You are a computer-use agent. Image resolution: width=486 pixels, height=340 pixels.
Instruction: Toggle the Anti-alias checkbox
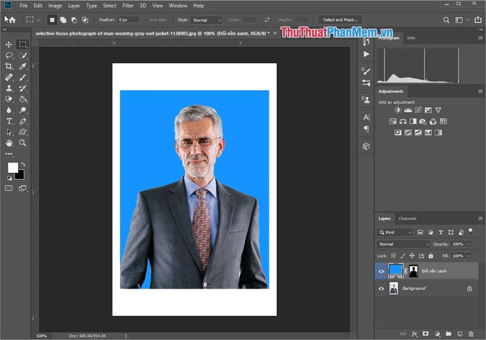(145, 20)
